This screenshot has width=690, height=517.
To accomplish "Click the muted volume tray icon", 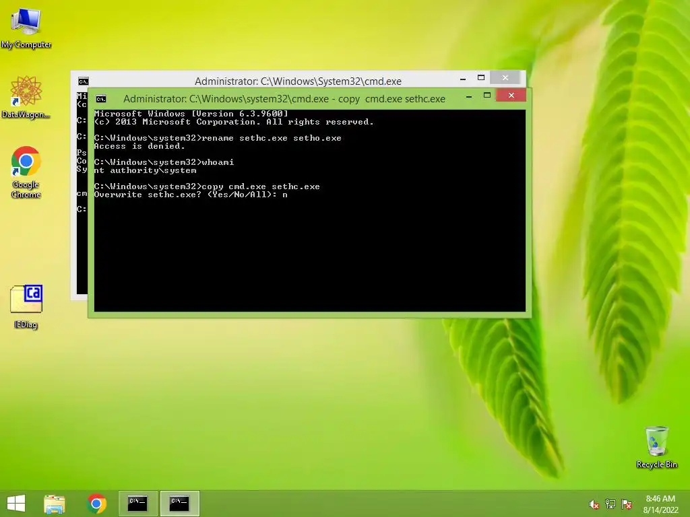I will 594,504.
